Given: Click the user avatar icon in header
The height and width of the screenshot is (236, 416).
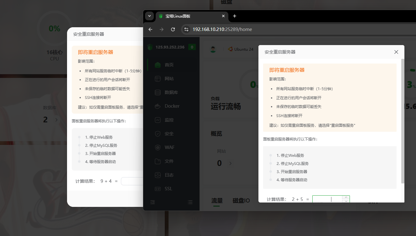Looking at the screenshot, I should pos(213,49).
